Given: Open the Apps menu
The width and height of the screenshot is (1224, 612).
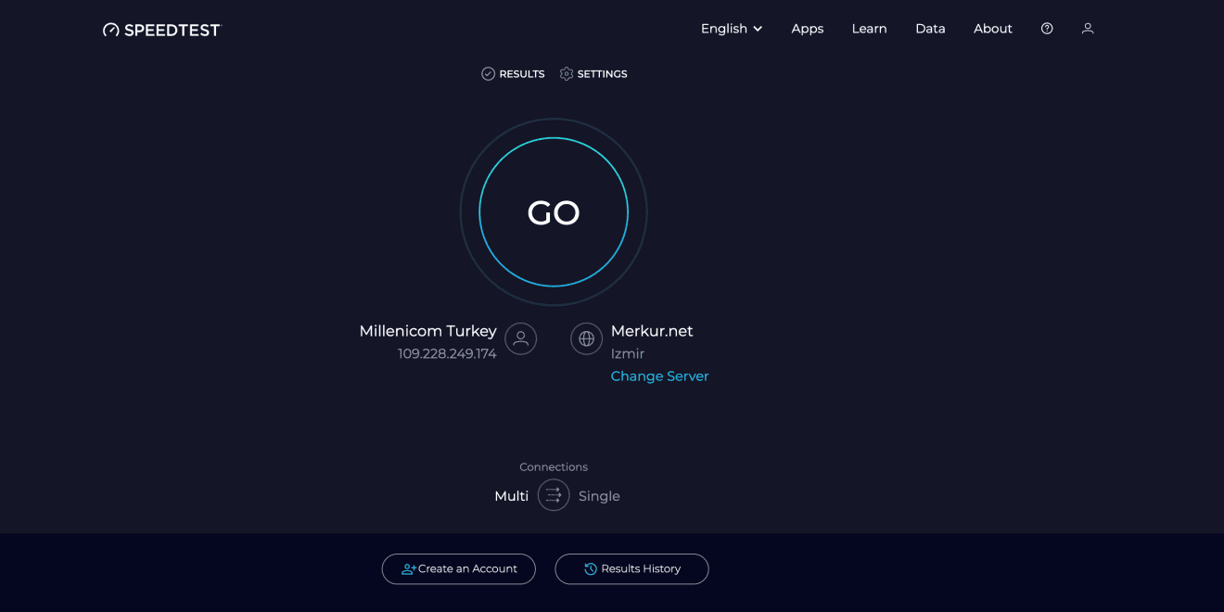Looking at the screenshot, I should point(807,29).
